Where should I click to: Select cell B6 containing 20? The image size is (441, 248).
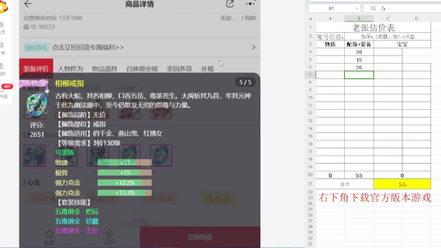tap(359, 68)
